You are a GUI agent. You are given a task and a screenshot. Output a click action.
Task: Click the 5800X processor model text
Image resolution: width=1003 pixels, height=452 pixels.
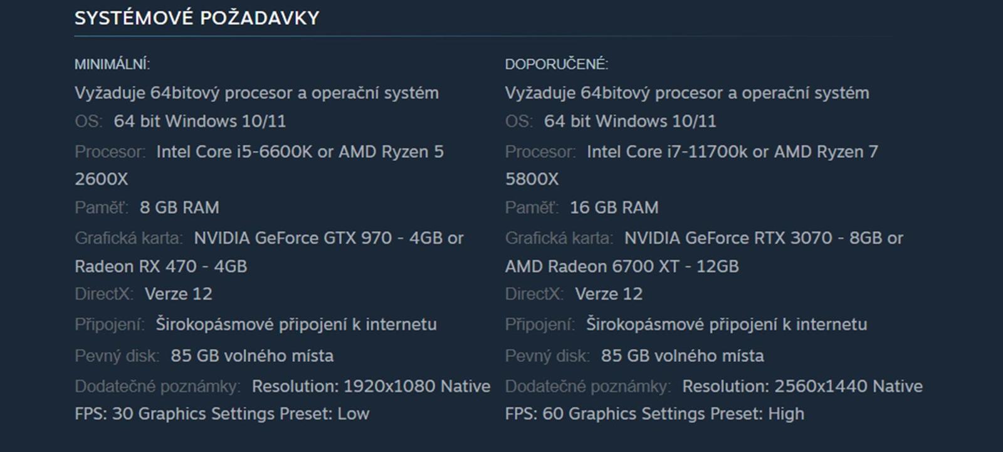(x=532, y=179)
